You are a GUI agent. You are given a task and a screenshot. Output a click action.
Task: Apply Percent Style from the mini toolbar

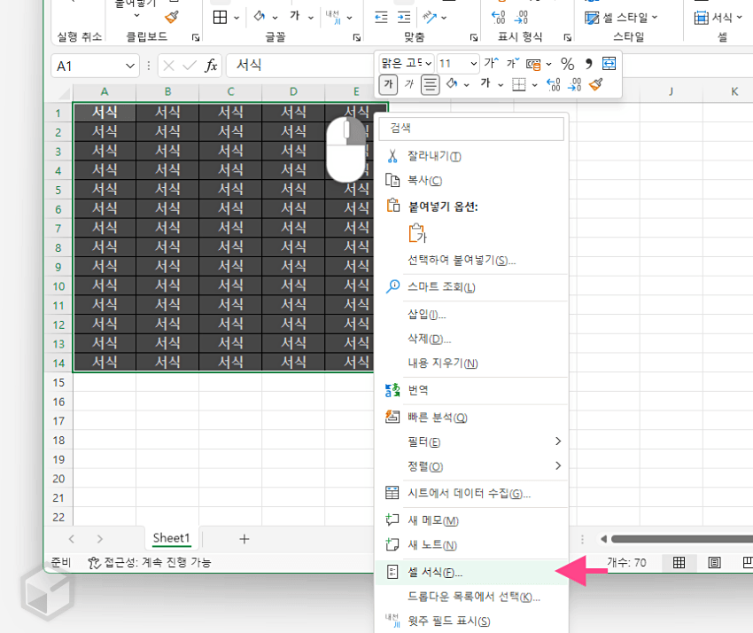click(x=568, y=64)
